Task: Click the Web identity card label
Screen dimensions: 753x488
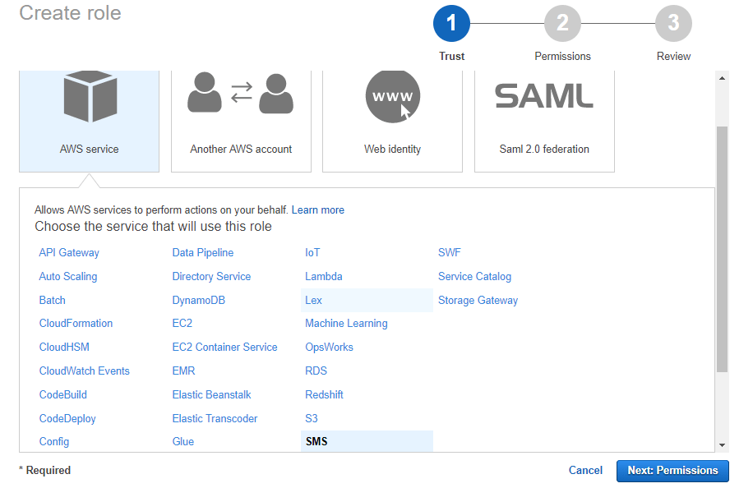Action: 392,150
